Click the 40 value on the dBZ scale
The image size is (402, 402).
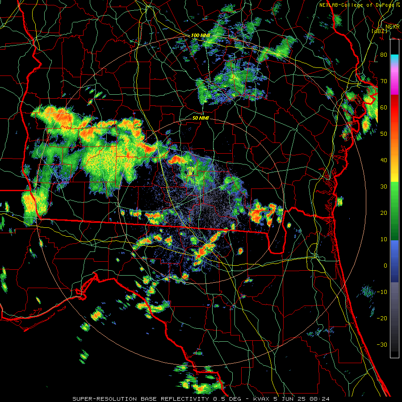pyautogui.click(x=384, y=160)
